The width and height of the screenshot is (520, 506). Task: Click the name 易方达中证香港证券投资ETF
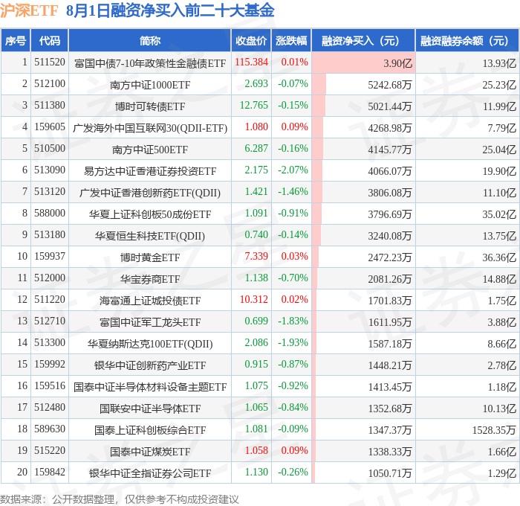[x=150, y=171]
